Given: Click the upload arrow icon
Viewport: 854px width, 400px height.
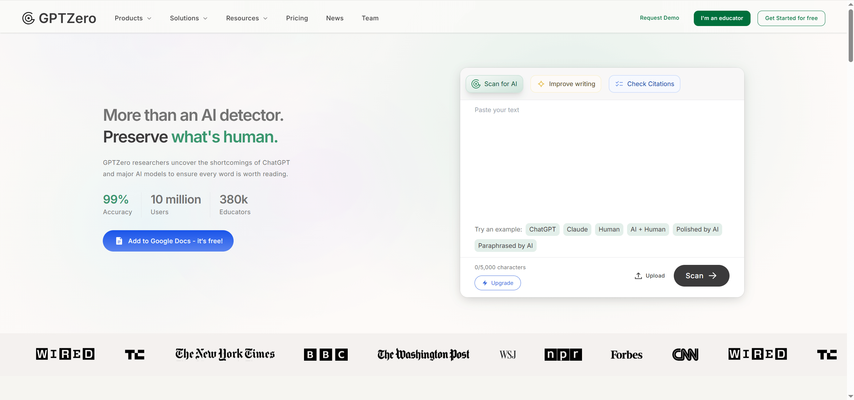Looking at the screenshot, I should coord(638,276).
